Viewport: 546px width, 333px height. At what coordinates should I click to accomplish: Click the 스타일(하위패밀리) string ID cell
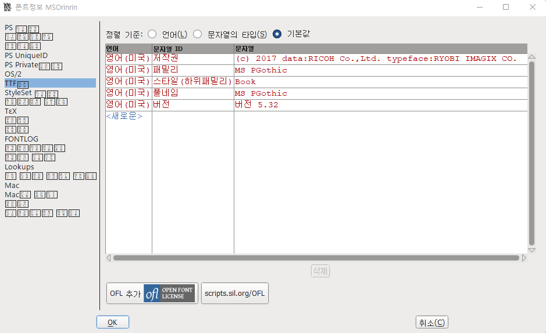(193, 82)
